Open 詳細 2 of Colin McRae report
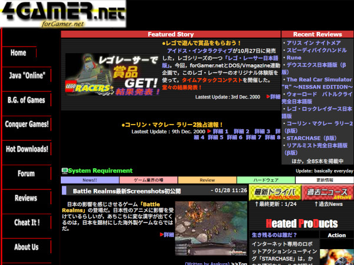The width and height of the screenshot is (354, 265). point(241,131)
